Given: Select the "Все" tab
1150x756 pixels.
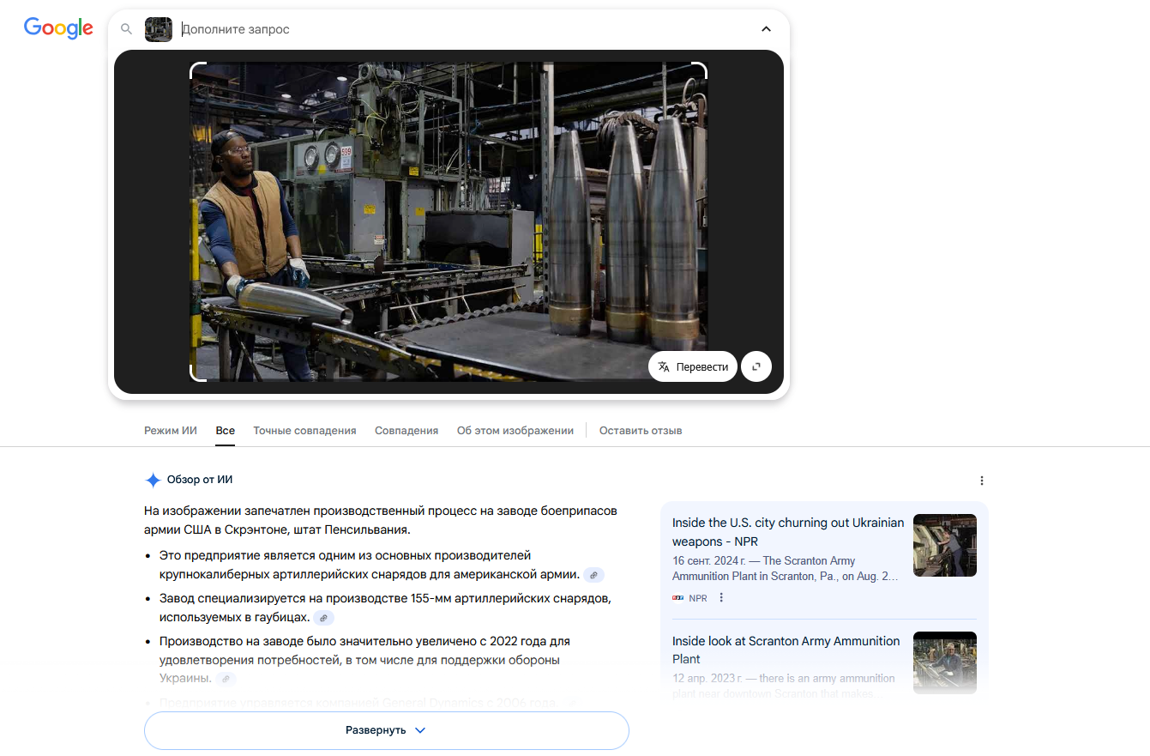Looking at the screenshot, I should [x=226, y=431].
